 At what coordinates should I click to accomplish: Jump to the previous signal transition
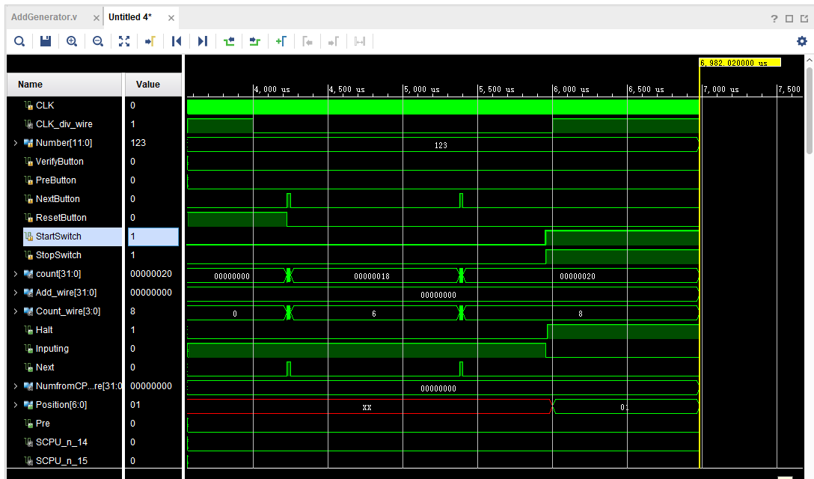[229, 41]
